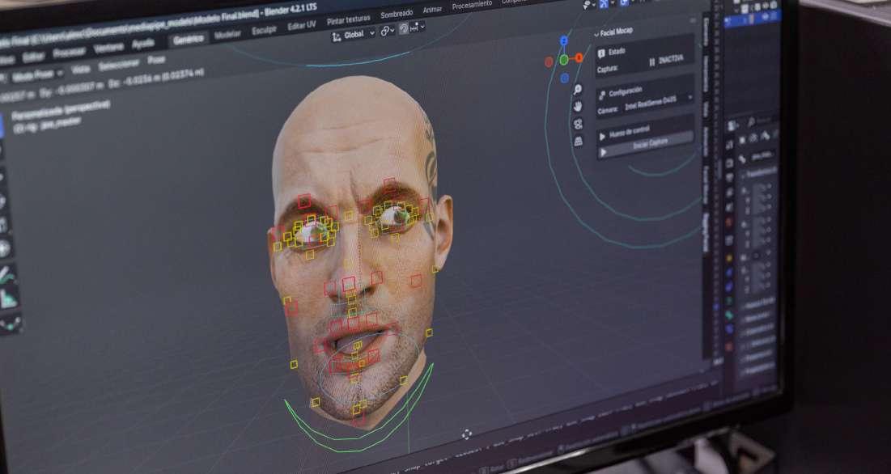Click the rig jaw_master object label

pos(48,125)
